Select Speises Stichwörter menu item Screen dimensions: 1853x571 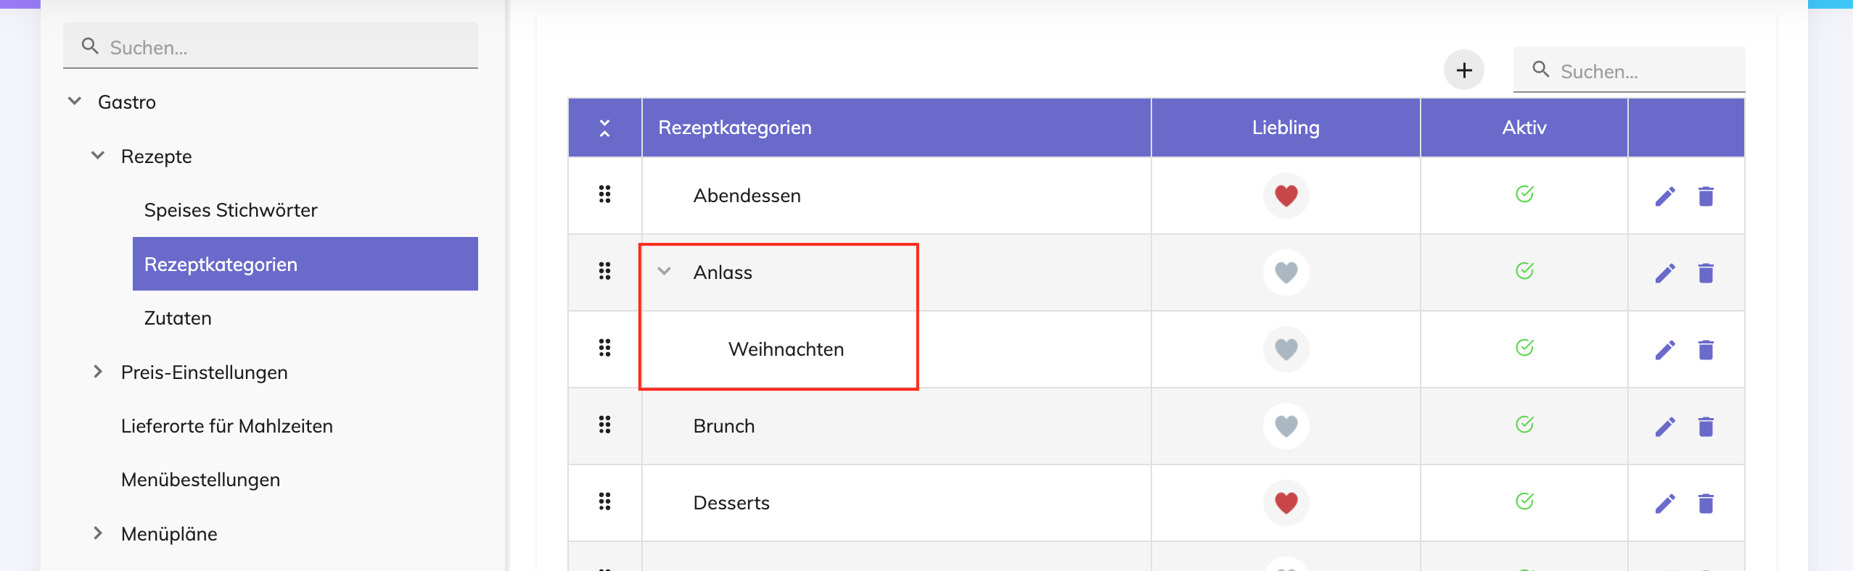[231, 210]
